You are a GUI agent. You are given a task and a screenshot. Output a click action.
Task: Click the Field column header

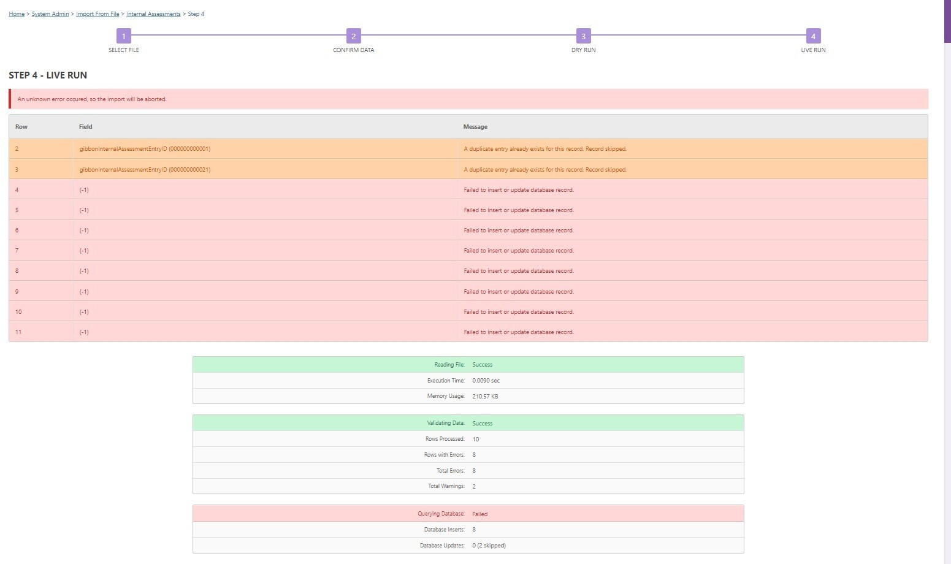(85, 127)
